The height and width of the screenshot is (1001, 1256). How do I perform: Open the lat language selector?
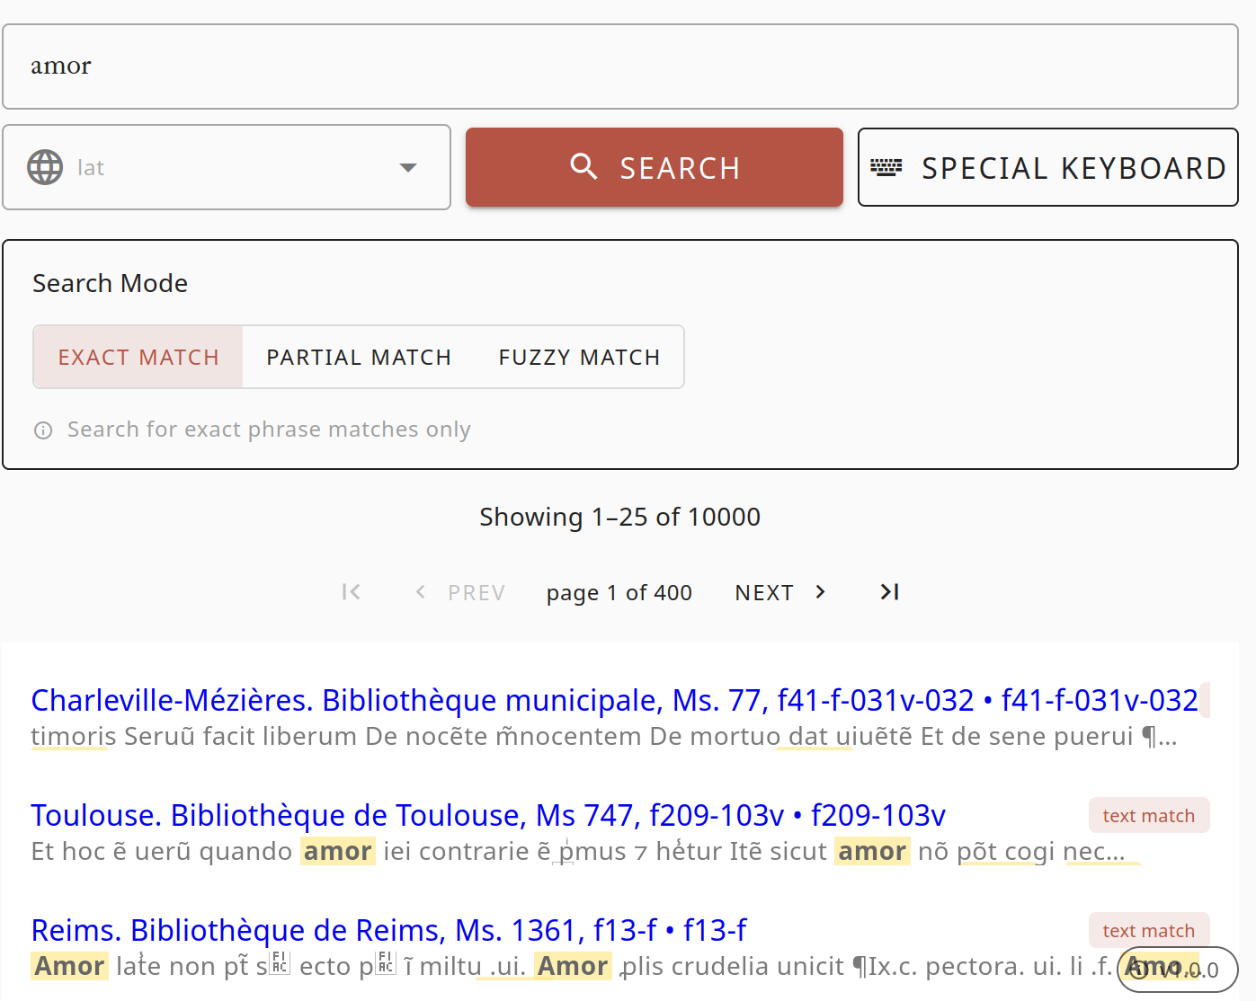225,167
